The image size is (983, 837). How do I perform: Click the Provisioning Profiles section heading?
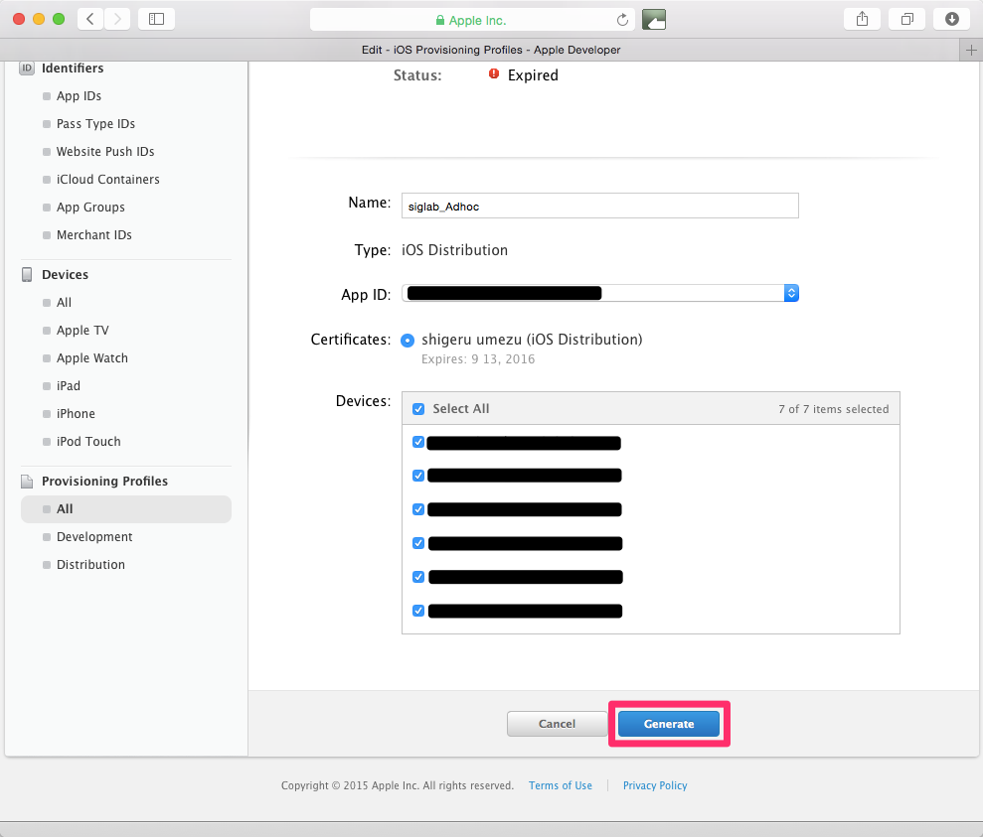[x=104, y=482]
